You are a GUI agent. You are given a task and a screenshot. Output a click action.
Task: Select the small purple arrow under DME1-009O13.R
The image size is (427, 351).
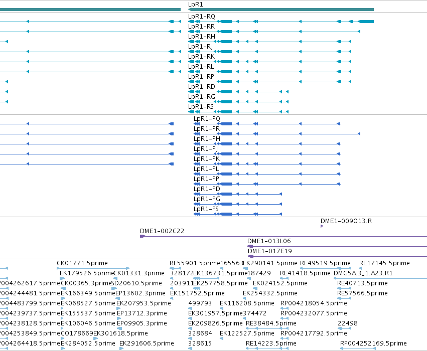coord(322,226)
